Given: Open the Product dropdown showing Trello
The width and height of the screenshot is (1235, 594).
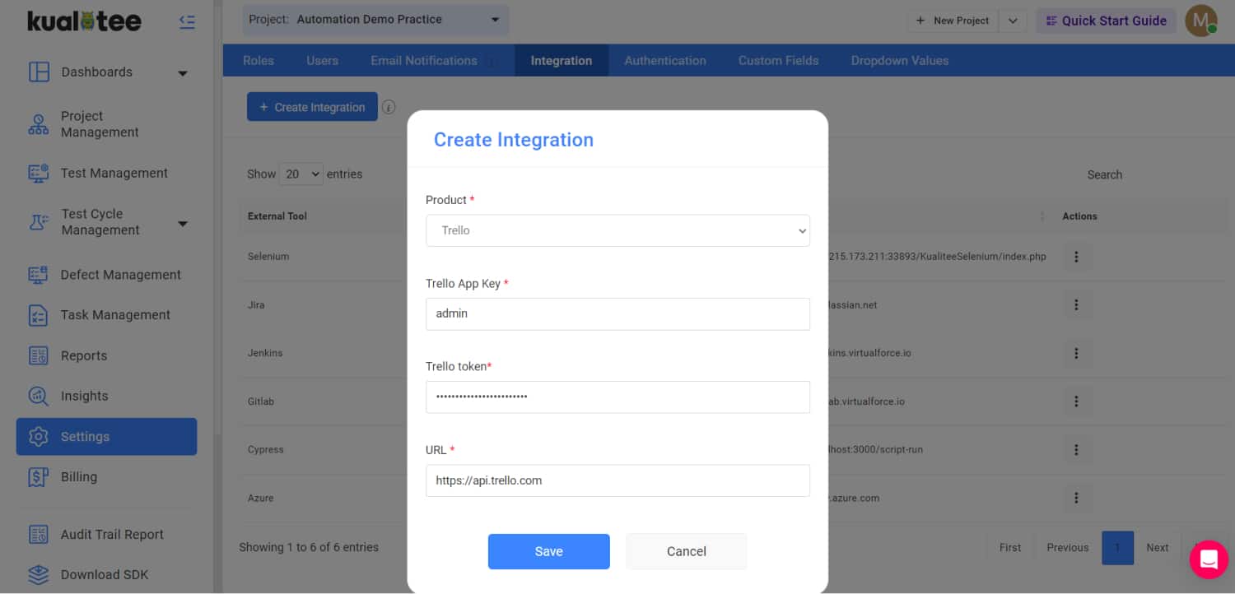Looking at the screenshot, I should pyautogui.click(x=617, y=230).
